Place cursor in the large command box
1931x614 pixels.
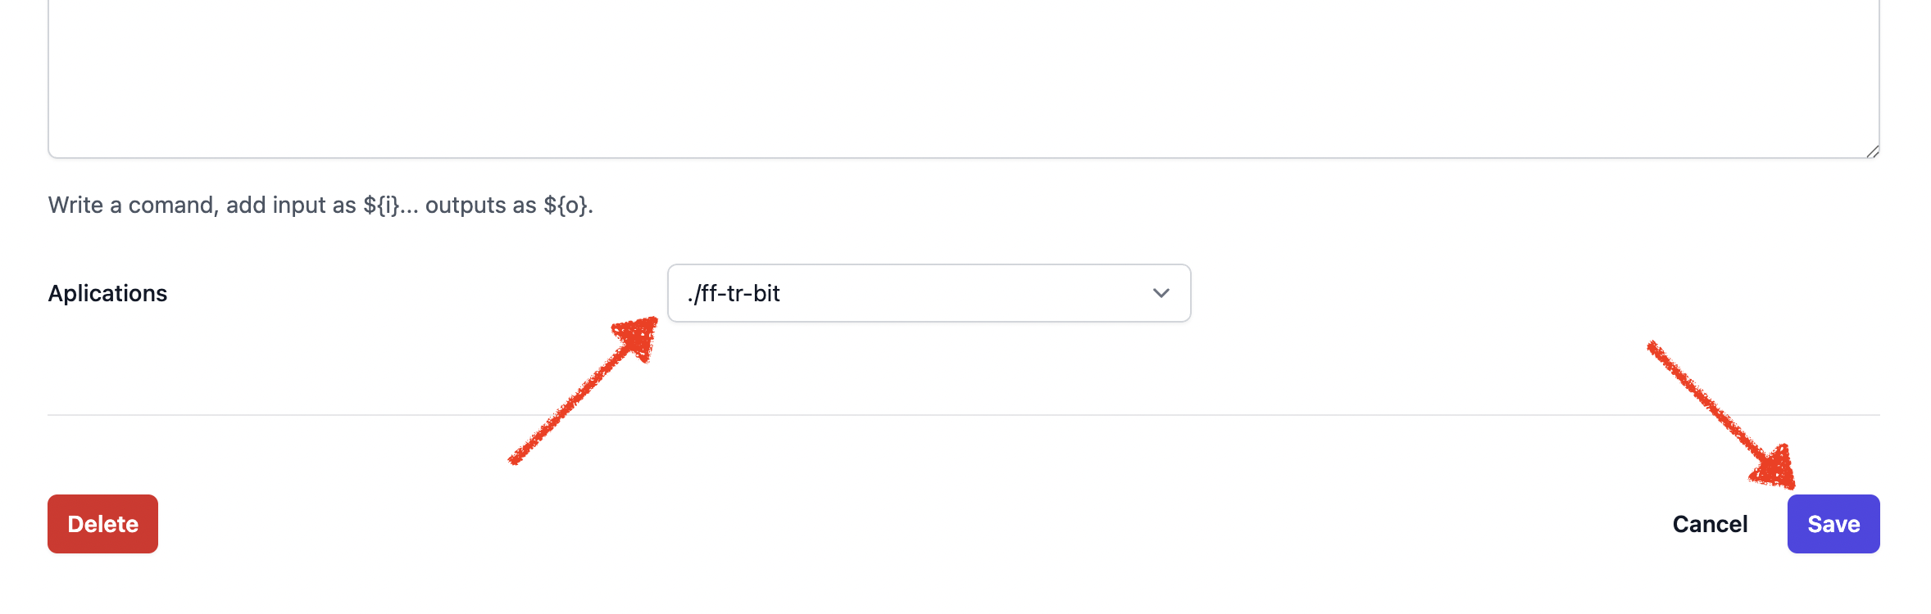963,78
